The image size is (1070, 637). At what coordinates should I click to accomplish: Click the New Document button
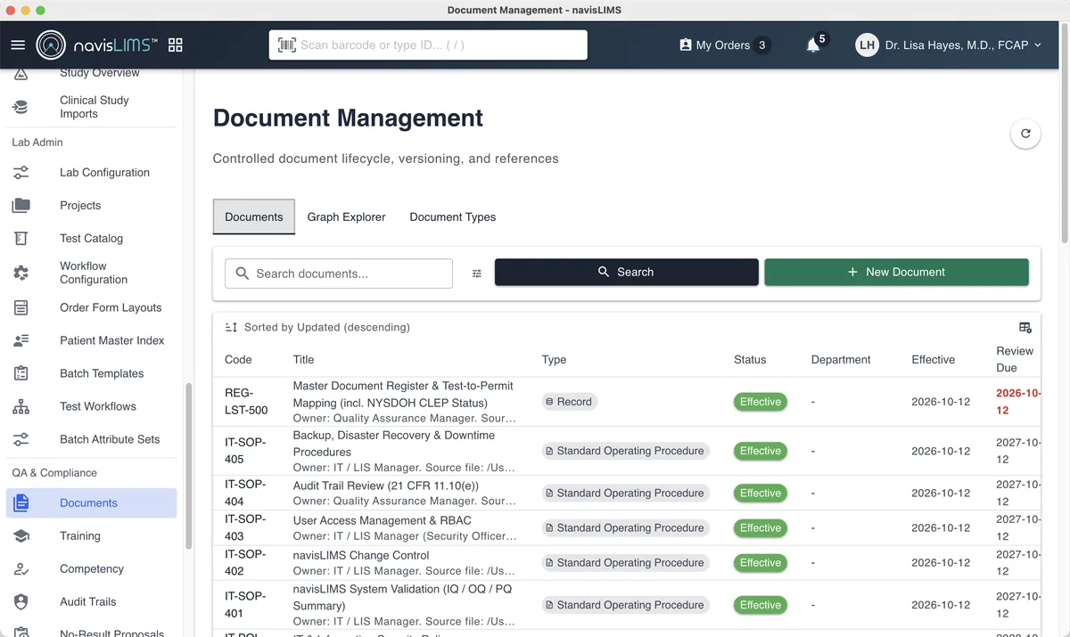click(x=896, y=272)
